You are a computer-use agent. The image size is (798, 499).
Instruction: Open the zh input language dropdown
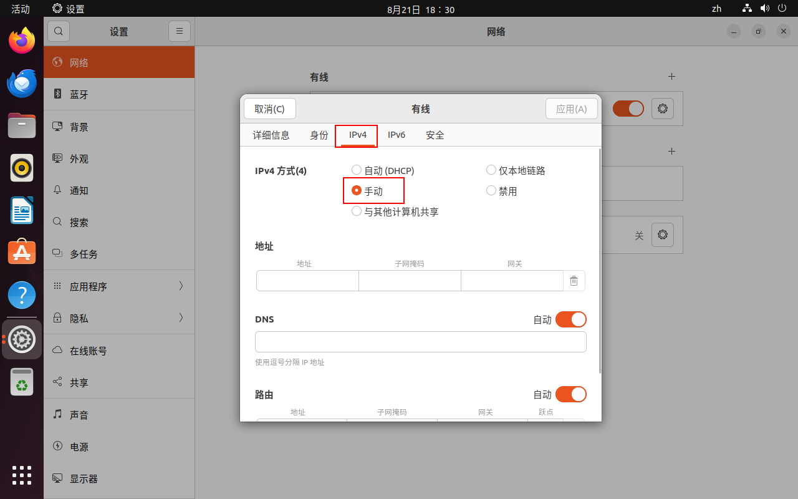716,9
